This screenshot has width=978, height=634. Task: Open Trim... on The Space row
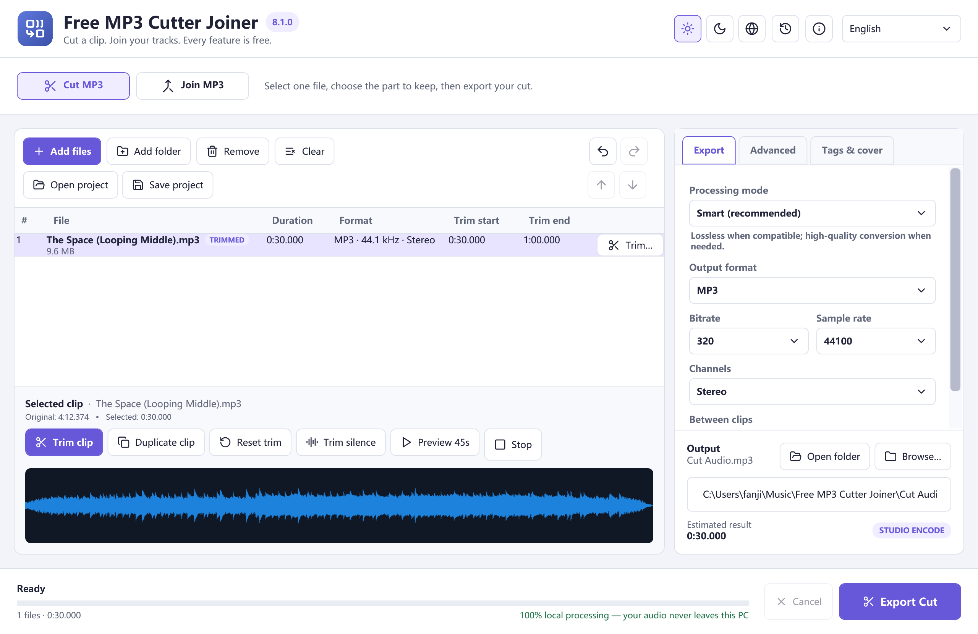(x=630, y=245)
